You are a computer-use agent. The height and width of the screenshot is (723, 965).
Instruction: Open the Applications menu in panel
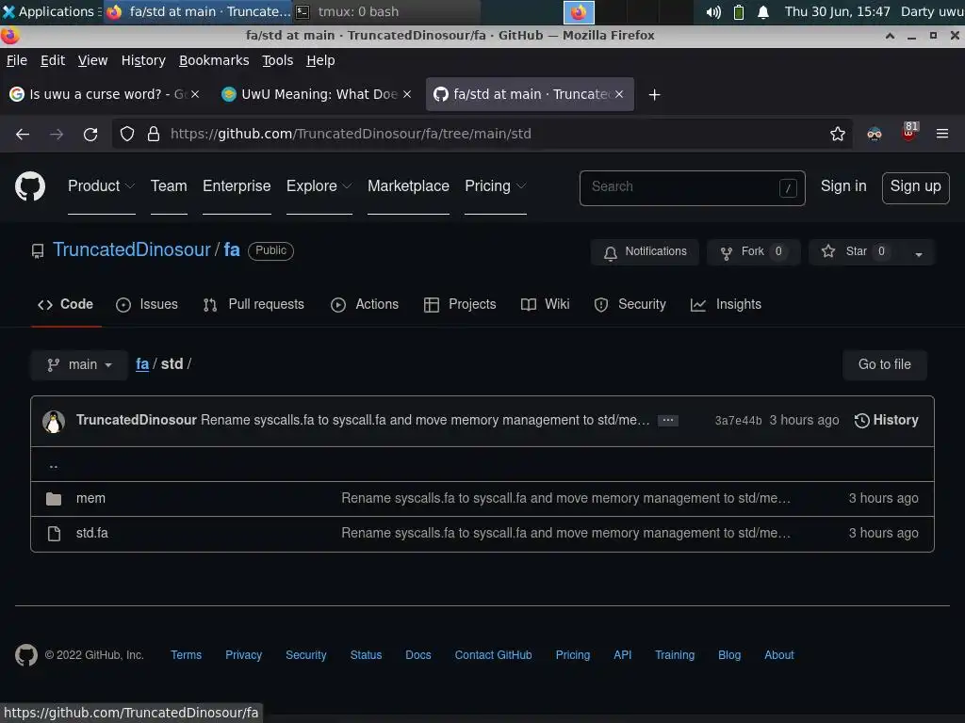51,11
